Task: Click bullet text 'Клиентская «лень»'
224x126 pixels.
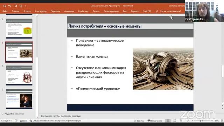Action: (x=92, y=57)
